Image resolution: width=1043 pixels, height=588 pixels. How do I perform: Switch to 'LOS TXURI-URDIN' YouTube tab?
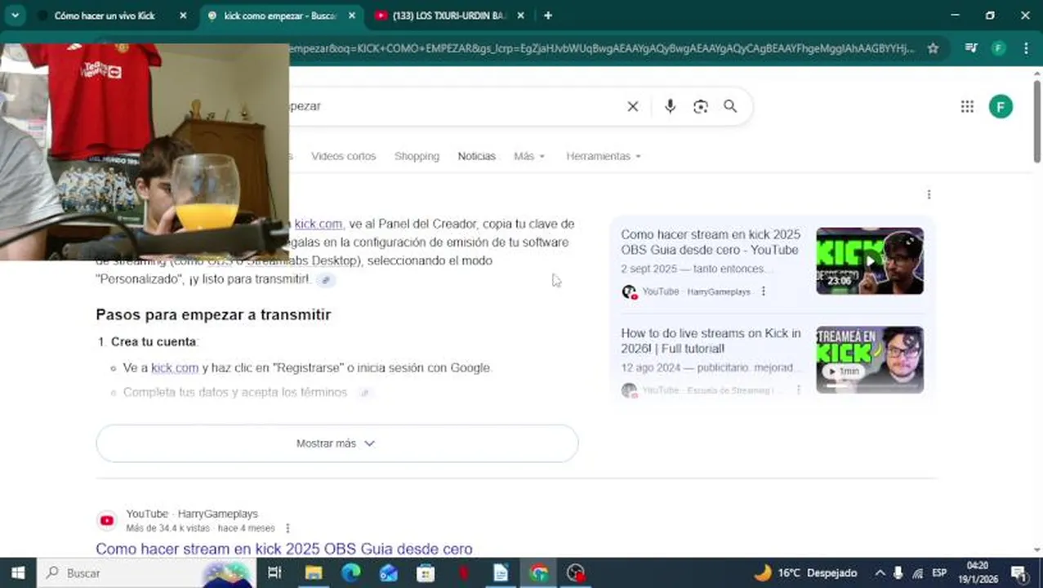(449, 16)
